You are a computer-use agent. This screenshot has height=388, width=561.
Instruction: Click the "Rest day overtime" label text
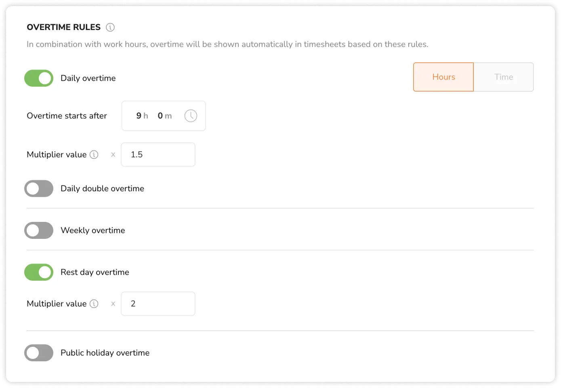95,272
